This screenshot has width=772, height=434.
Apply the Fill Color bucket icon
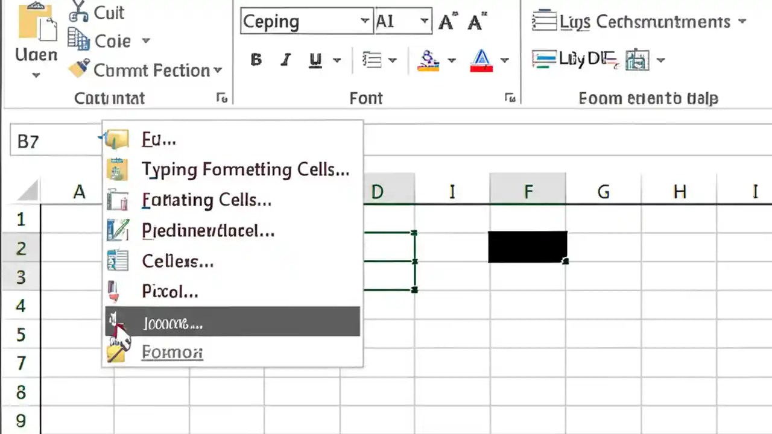tap(428, 59)
